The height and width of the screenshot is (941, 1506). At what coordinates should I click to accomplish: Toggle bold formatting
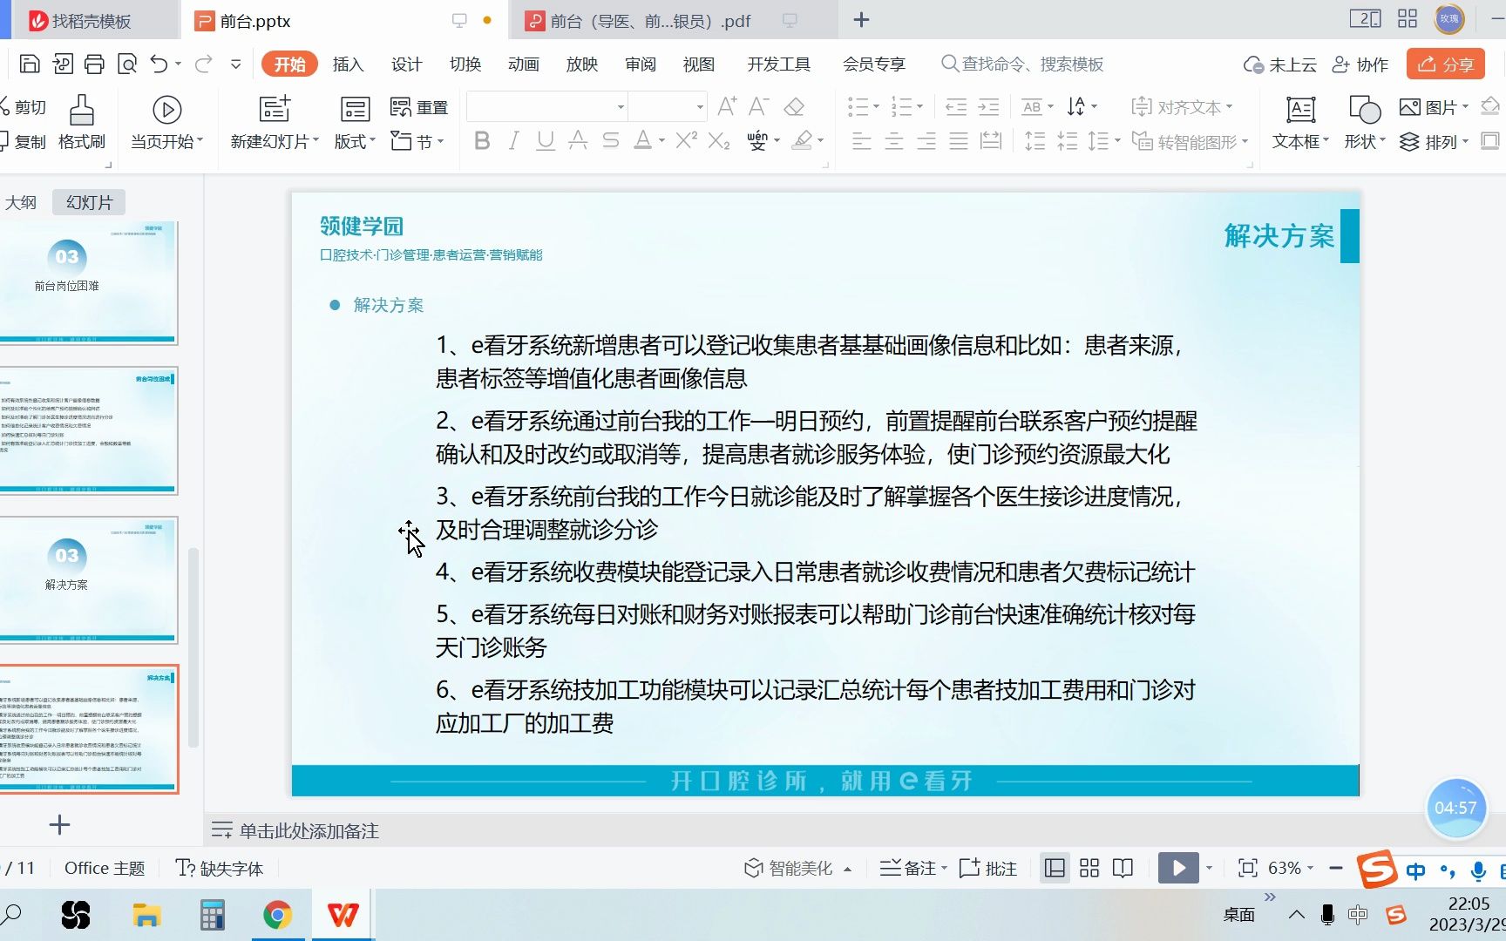point(482,140)
